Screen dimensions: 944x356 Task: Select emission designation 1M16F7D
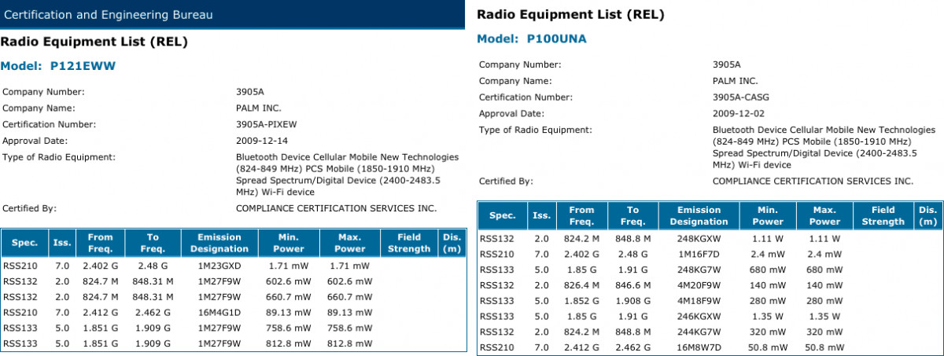point(699,254)
